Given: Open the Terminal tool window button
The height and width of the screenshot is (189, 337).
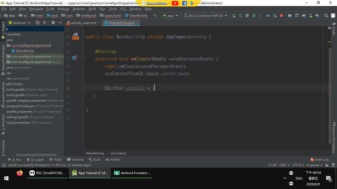Looking at the screenshot, I should point(75,160).
